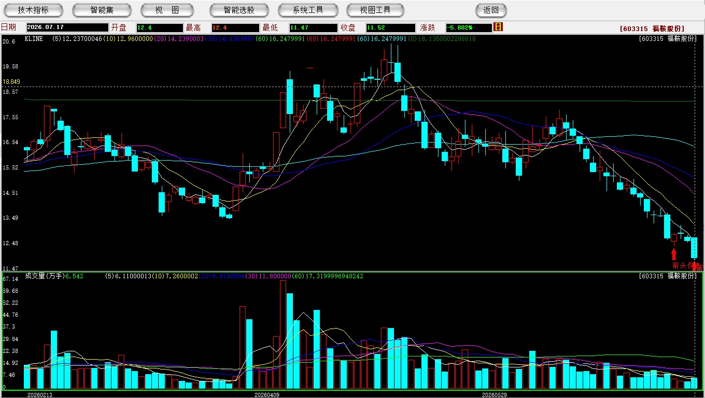Click the 20260529 date axis marker

pos(494,395)
